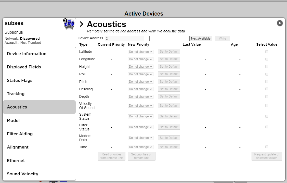Click the subsea device name
Viewport: 287px width, 183px height.
point(14,23)
